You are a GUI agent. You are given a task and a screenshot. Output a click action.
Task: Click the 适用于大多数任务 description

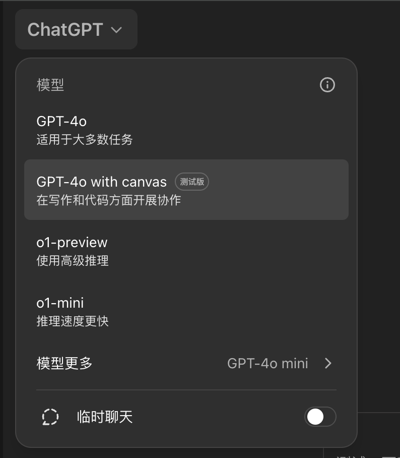point(85,140)
